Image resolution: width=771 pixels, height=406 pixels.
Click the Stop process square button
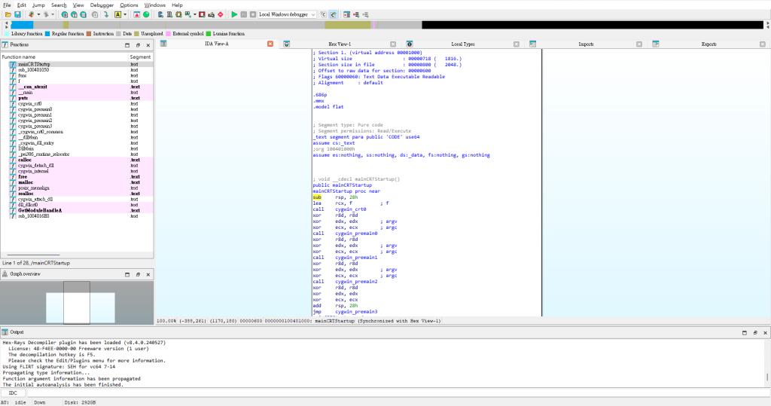coord(253,15)
